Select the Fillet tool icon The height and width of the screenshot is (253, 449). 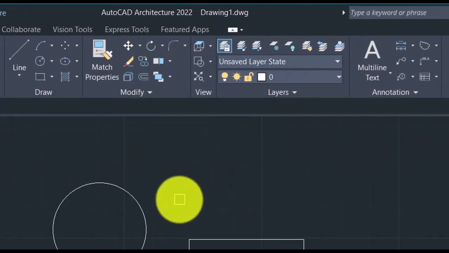coord(173,46)
